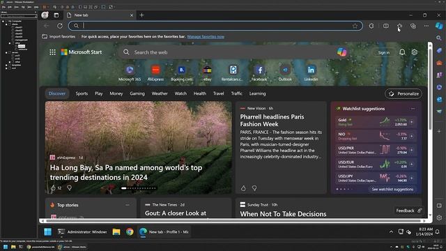Open the Outlook quick link

click(285, 73)
